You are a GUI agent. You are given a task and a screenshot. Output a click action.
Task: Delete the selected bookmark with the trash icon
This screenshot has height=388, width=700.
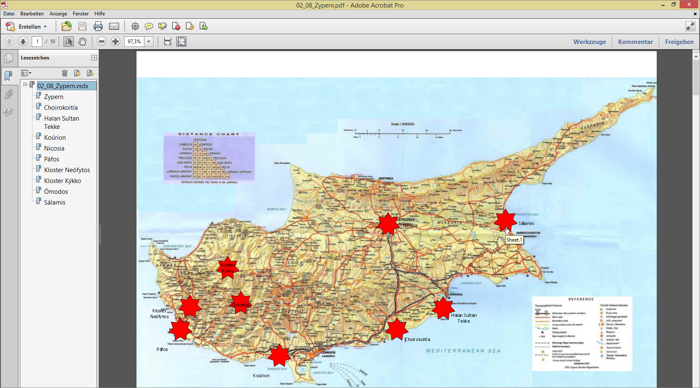[65, 73]
